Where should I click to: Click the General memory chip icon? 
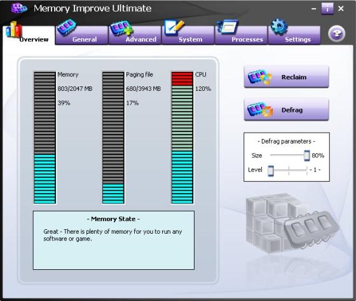pyautogui.click(x=66, y=27)
